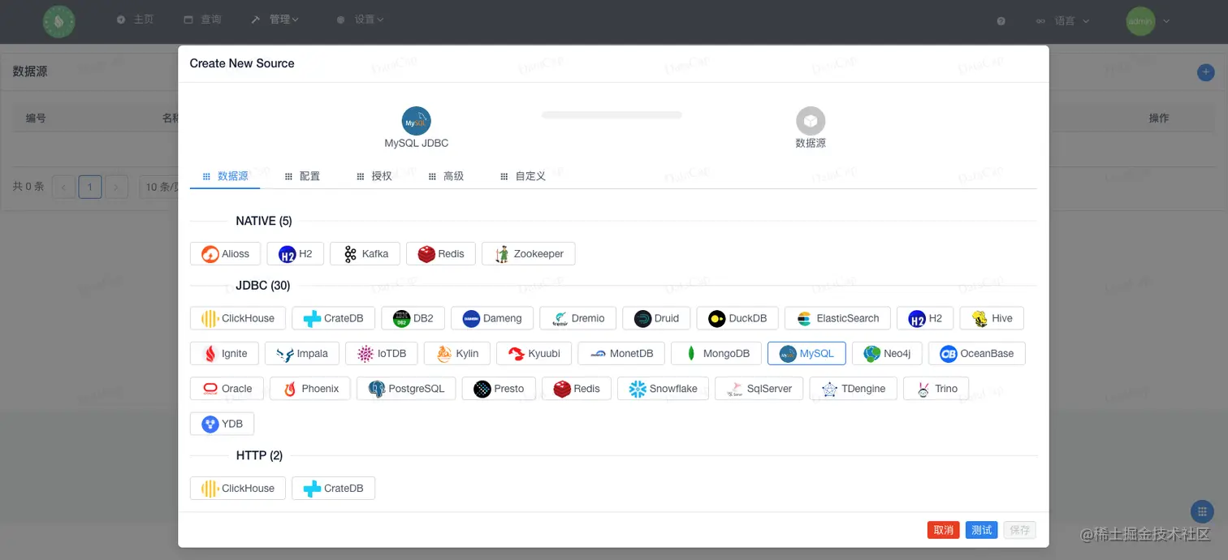Pick the Oracle source
Screen dimensions: 1228x560
[x=227, y=388]
